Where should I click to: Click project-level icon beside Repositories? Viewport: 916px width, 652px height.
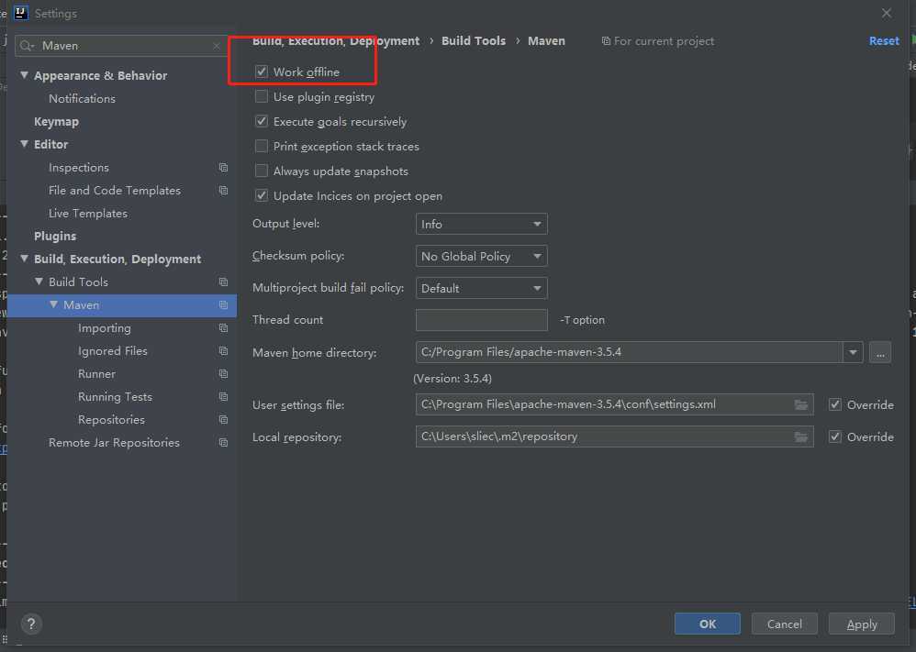pos(223,420)
